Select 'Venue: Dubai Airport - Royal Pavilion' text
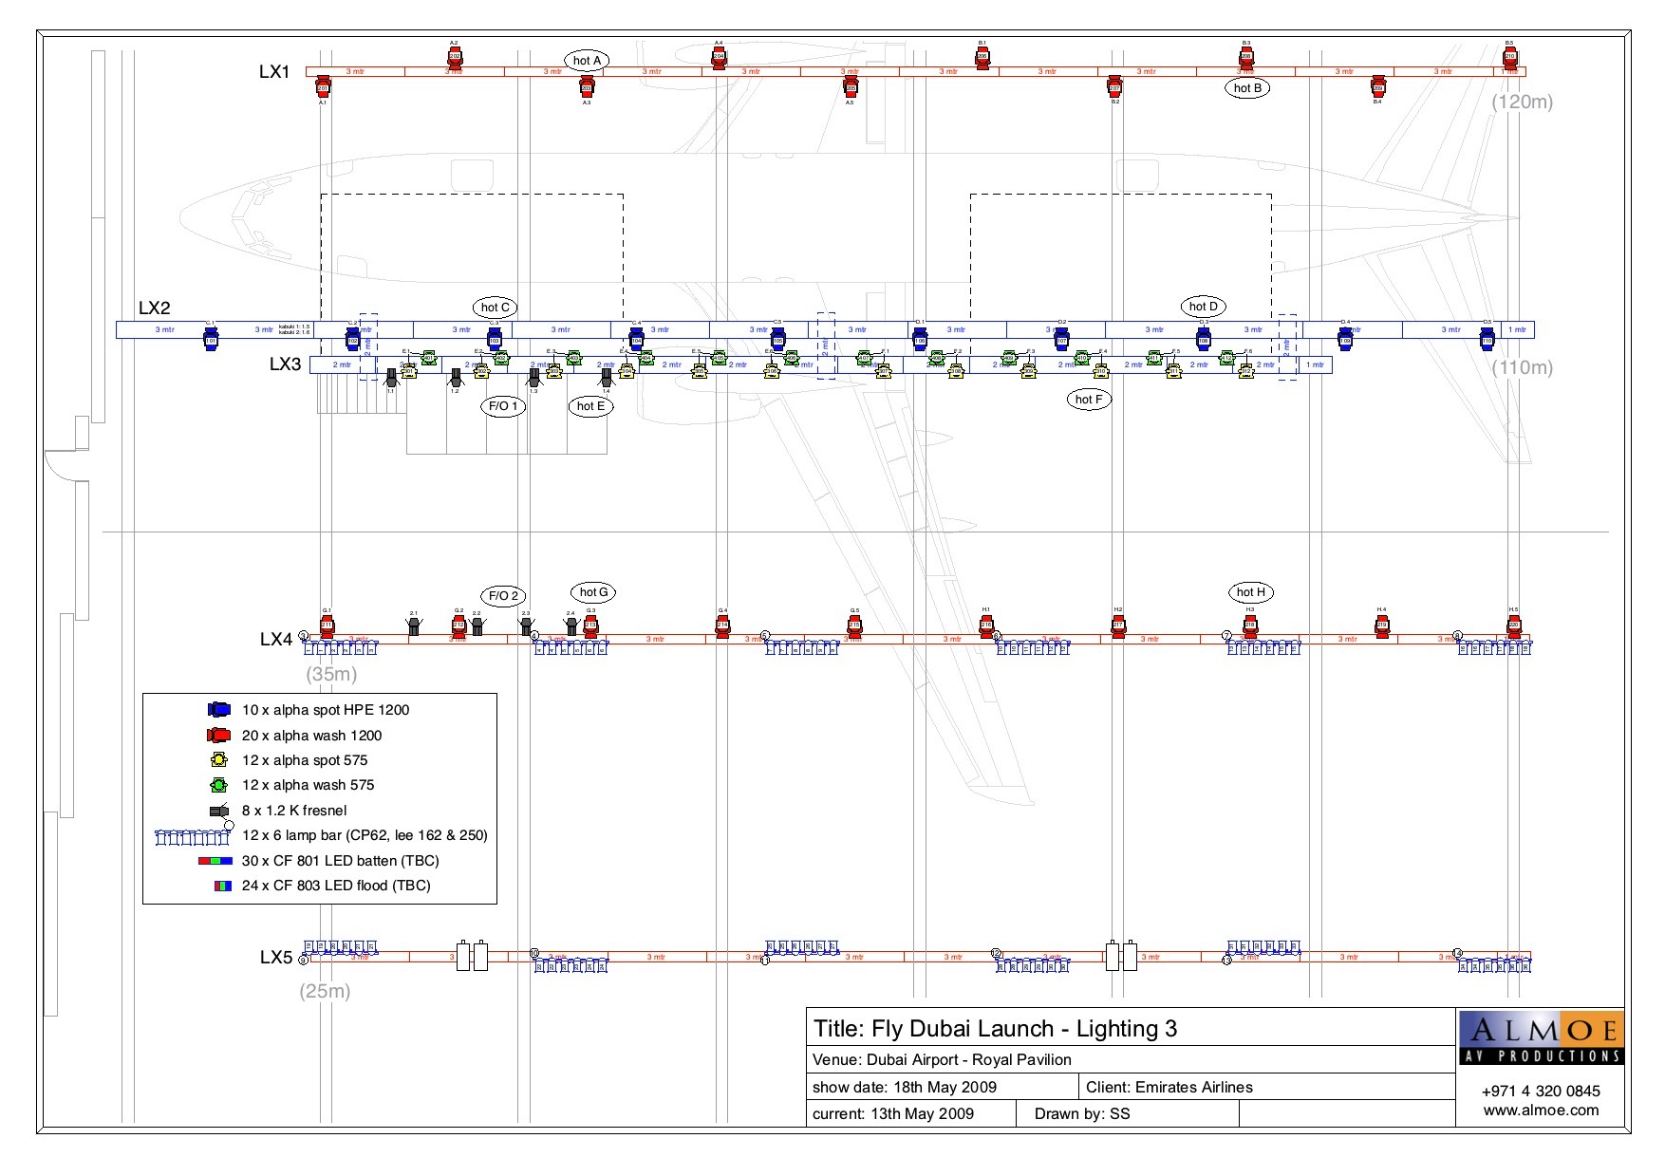The image size is (1665, 1176). click(942, 1059)
